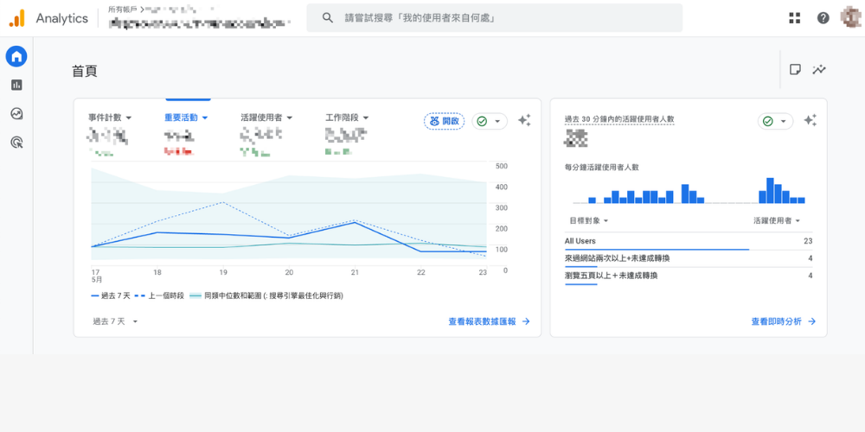Click the 過去 30 分鐘內的活躍使用者人數 label
This screenshot has width=865, height=432.
[x=619, y=119]
